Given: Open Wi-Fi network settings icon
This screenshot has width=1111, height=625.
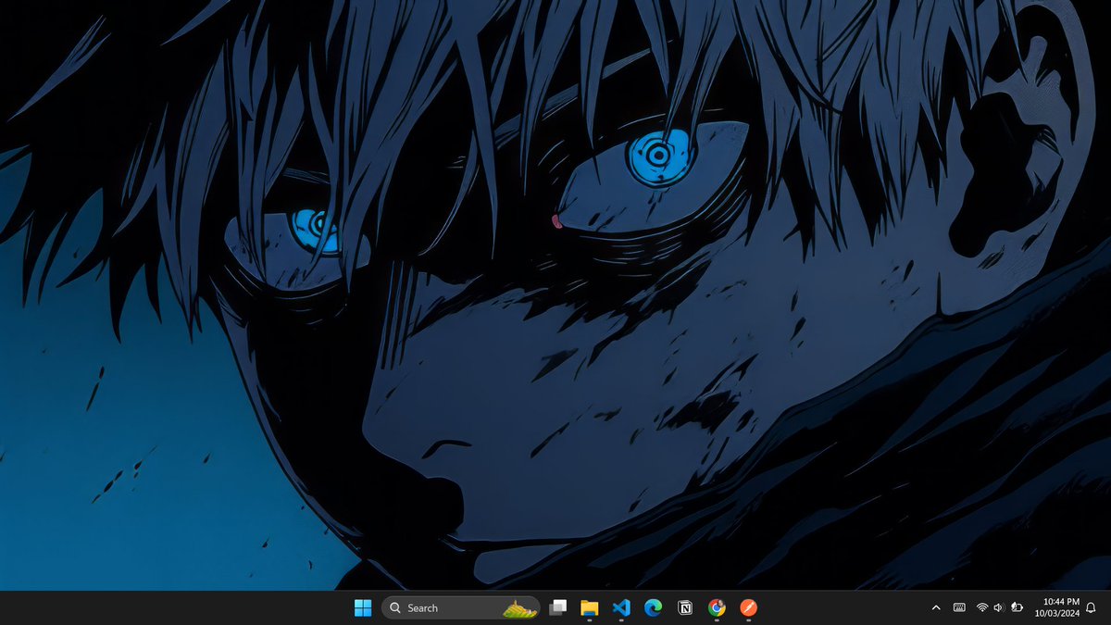Looking at the screenshot, I should click(982, 608).
